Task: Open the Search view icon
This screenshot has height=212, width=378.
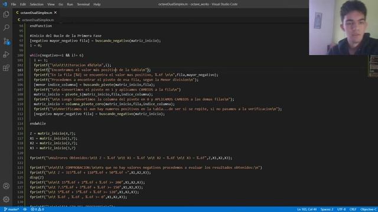Action: click(x=6, y=28)
